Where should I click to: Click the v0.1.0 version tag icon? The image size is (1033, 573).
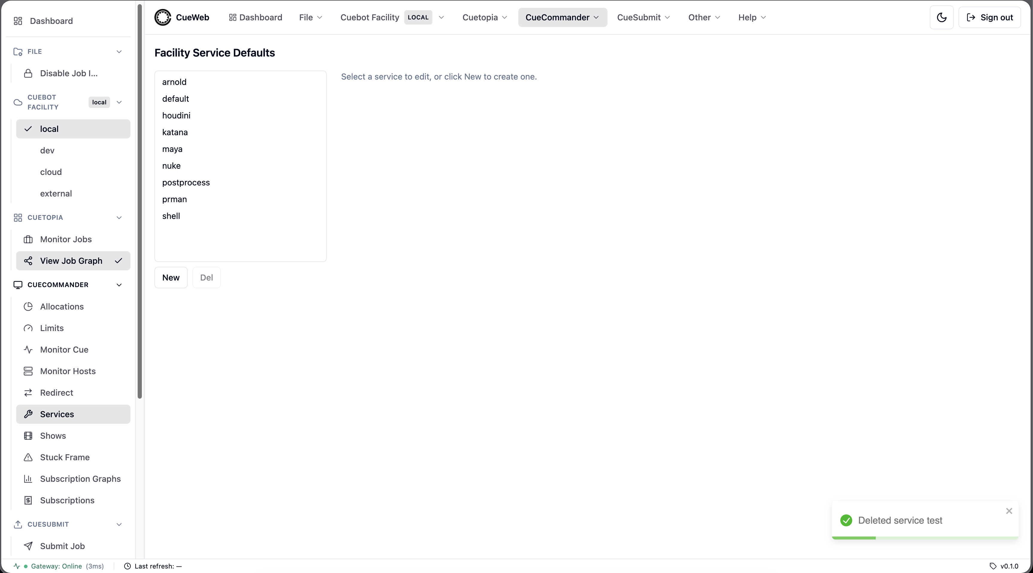[x=993, y=566]
